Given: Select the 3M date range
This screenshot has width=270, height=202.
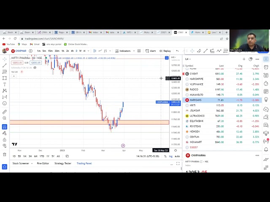Looking at the screenshot, I should pyautogui.click(x=30, y=156).
